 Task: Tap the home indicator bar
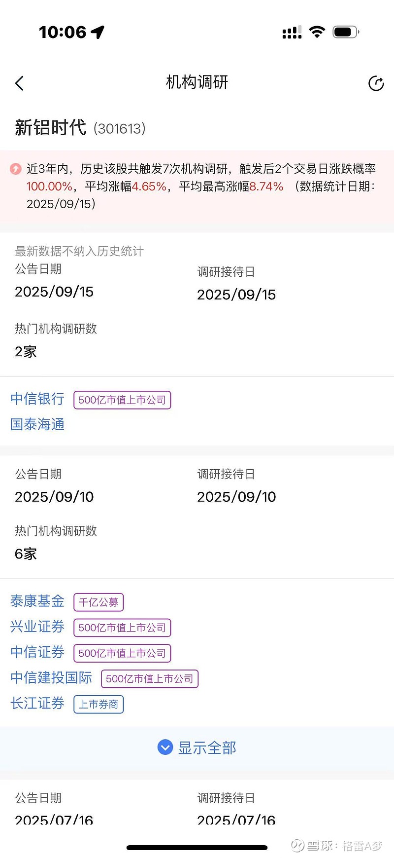197,848
